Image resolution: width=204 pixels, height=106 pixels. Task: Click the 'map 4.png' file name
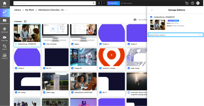tap(135, 68)
